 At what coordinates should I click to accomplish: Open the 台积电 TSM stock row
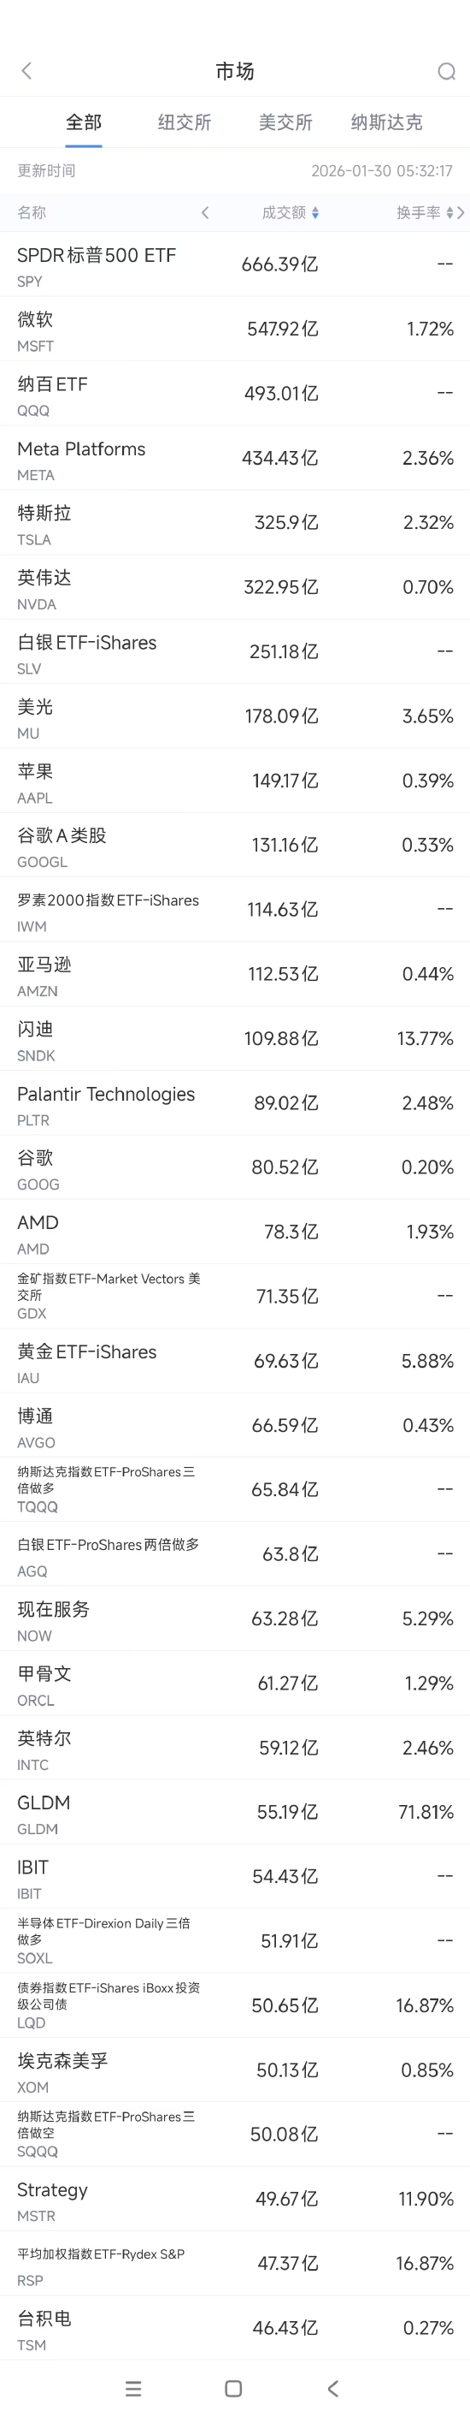(x=235, y=2329)
